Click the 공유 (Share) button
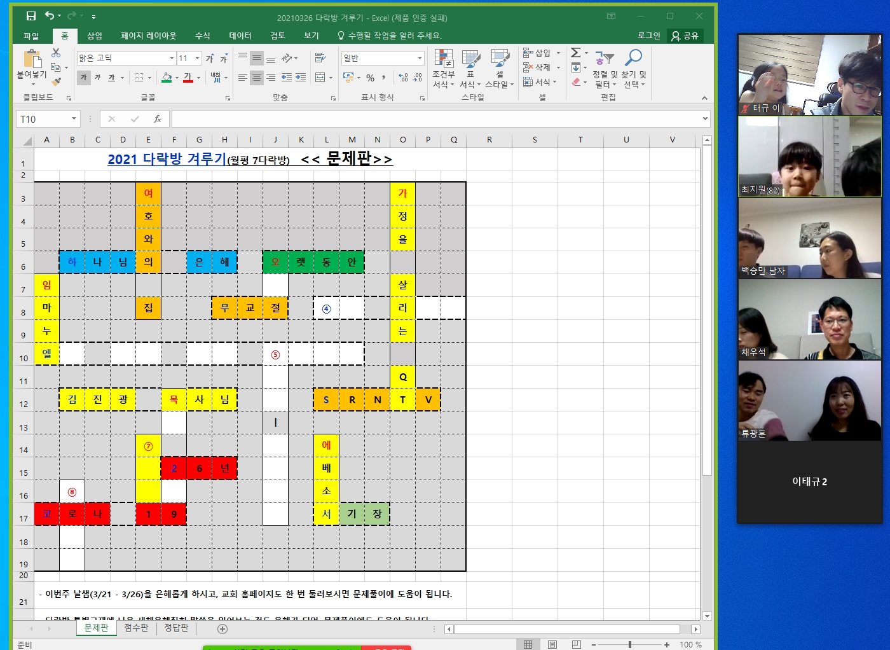Viewport: 890px width, 650px height. pyautogui.click(x=685, y=36)
